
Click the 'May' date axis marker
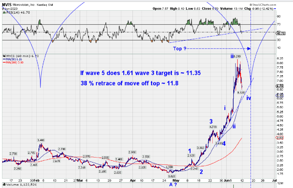(175, 180)
